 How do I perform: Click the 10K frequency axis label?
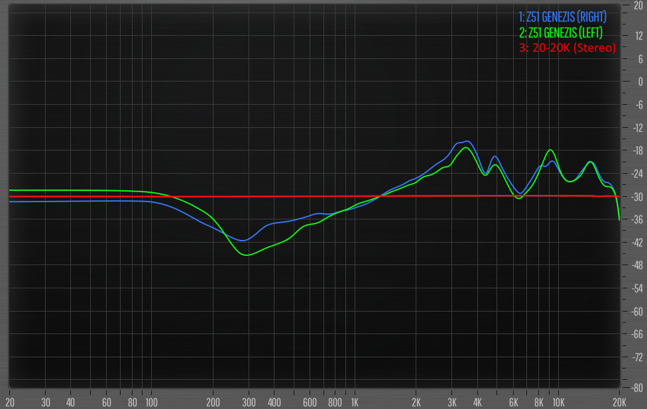(x=558, y=402)
